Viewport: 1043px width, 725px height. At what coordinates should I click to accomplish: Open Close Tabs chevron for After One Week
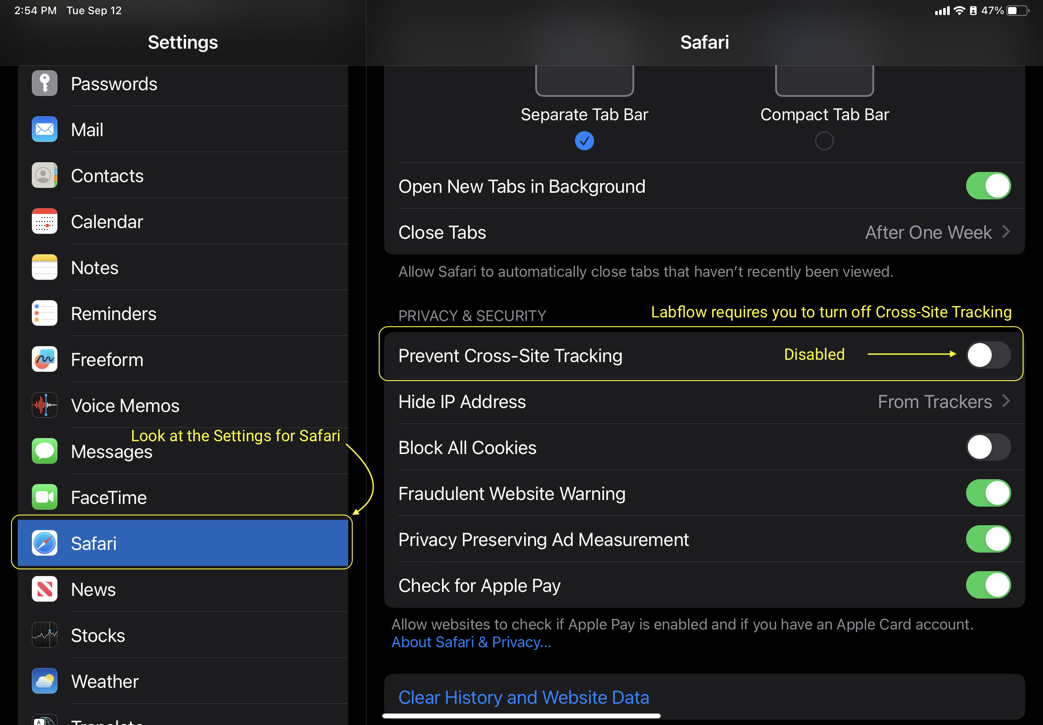pyautogui.click(x=1006, y=232)
